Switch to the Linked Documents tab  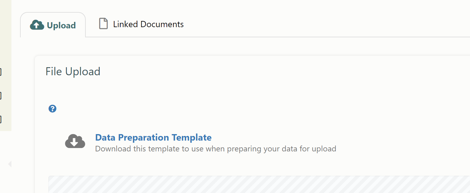click(x=141, y=24)
